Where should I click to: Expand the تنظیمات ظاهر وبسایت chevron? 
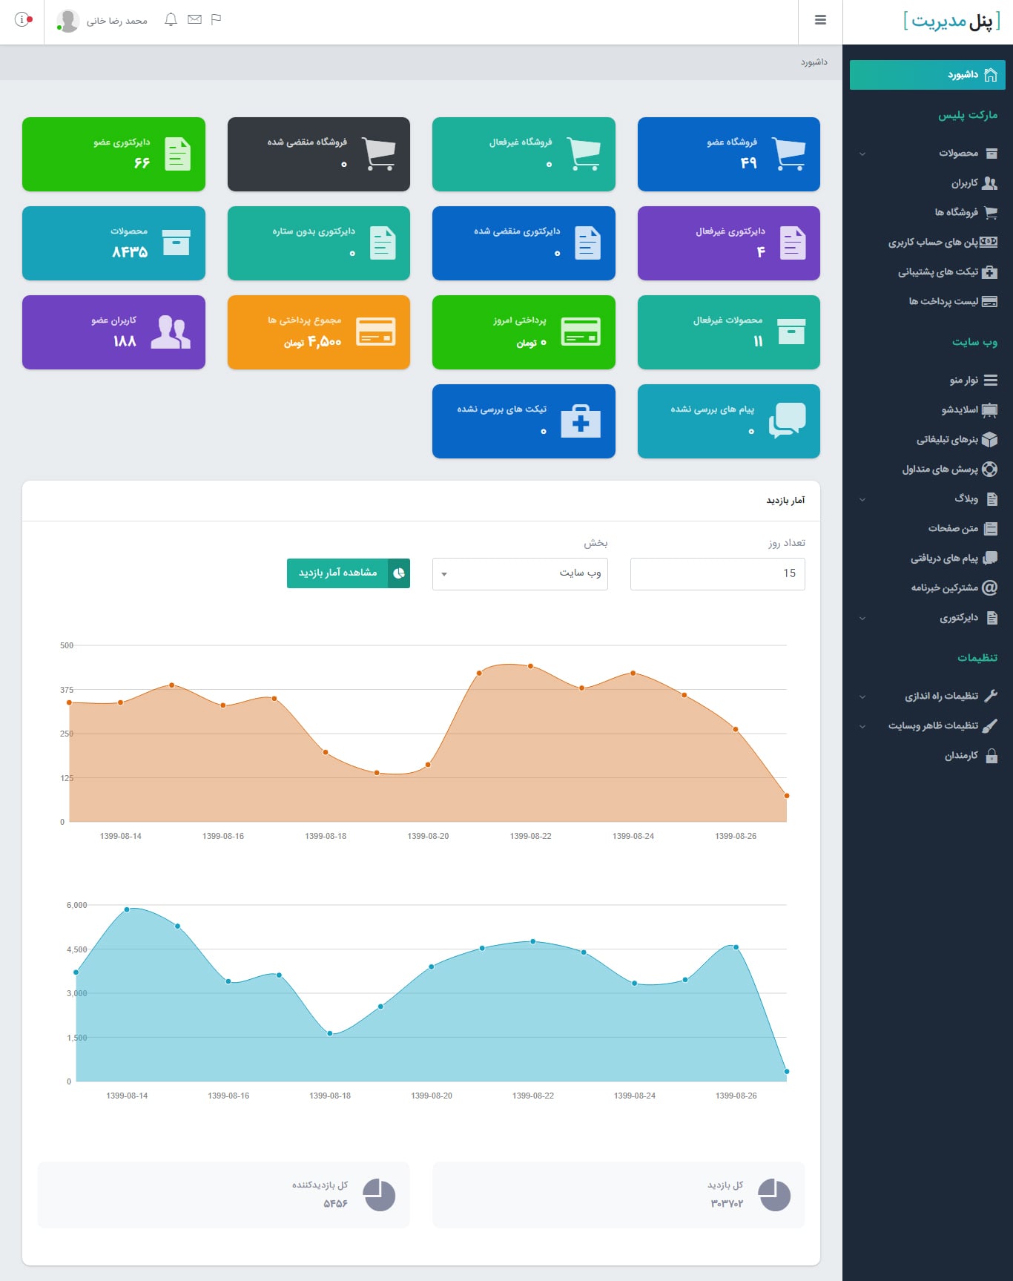(x=862, y=727)
